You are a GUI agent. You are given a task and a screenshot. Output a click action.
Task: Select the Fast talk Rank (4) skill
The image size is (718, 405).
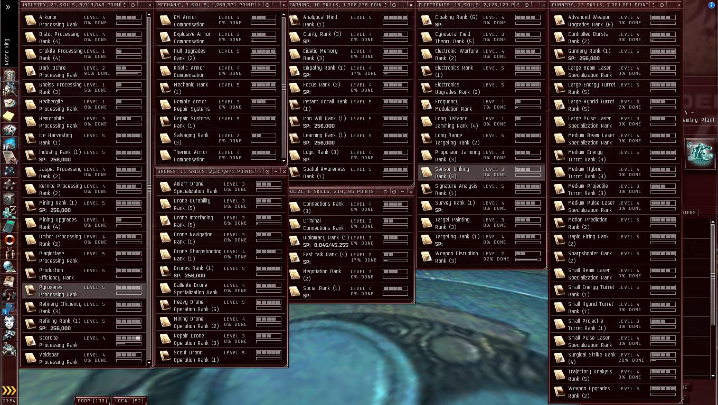coord(349,258)
